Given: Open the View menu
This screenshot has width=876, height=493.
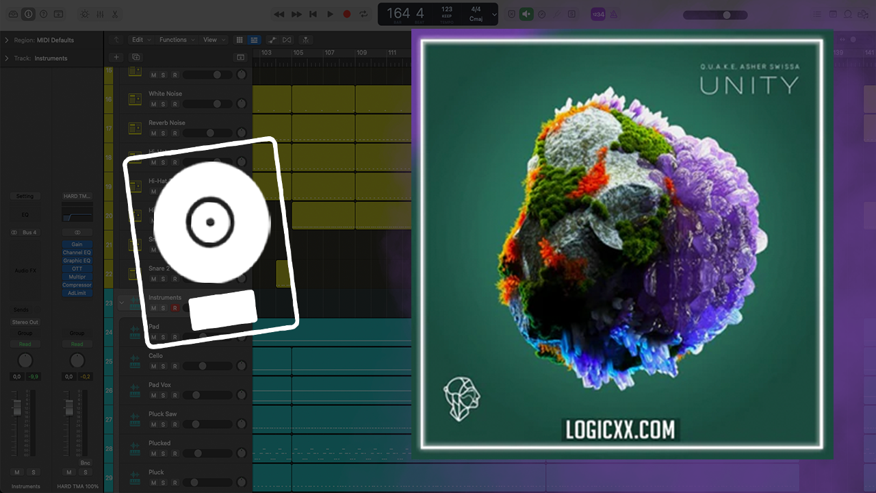Looking at the screenshot, I should click(x=213, y=40).
